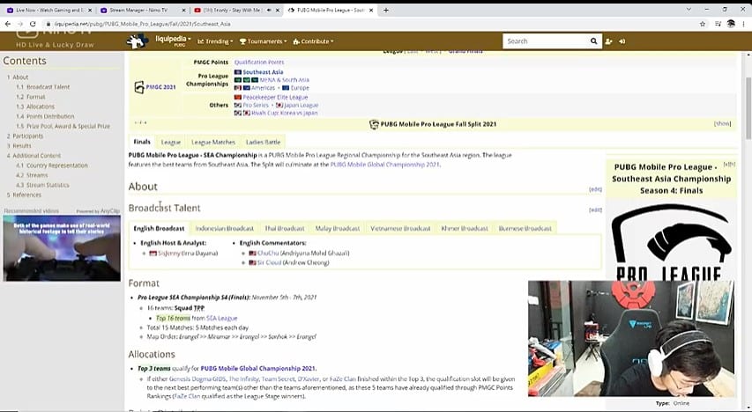Viewport: 752px width, 412px height.
Task: Open a new browser tab
Action: [385, 10]
